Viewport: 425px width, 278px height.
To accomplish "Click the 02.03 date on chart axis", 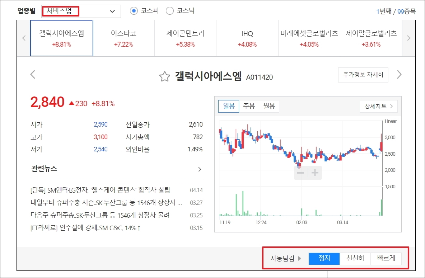I will pos(302,222).
